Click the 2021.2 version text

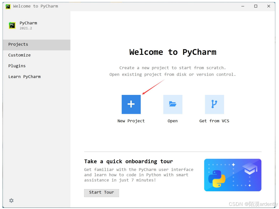(26, 28)
